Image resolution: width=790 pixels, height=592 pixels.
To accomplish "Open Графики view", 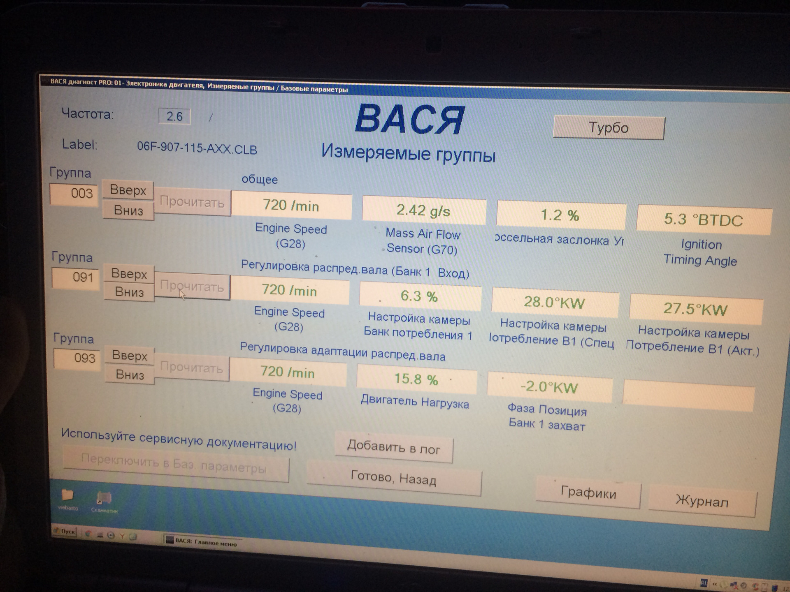I will [588, 493].
